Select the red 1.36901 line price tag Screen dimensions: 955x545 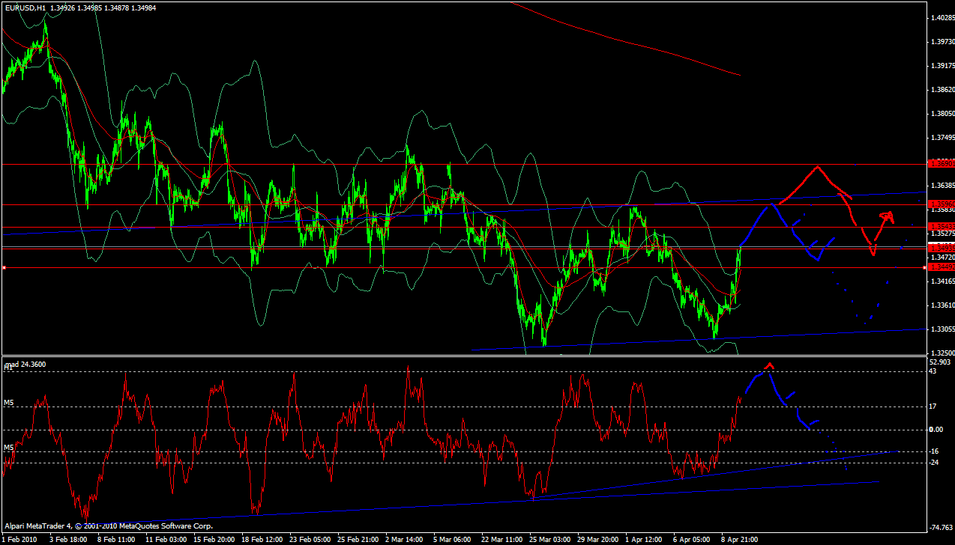tap(940, 163)
